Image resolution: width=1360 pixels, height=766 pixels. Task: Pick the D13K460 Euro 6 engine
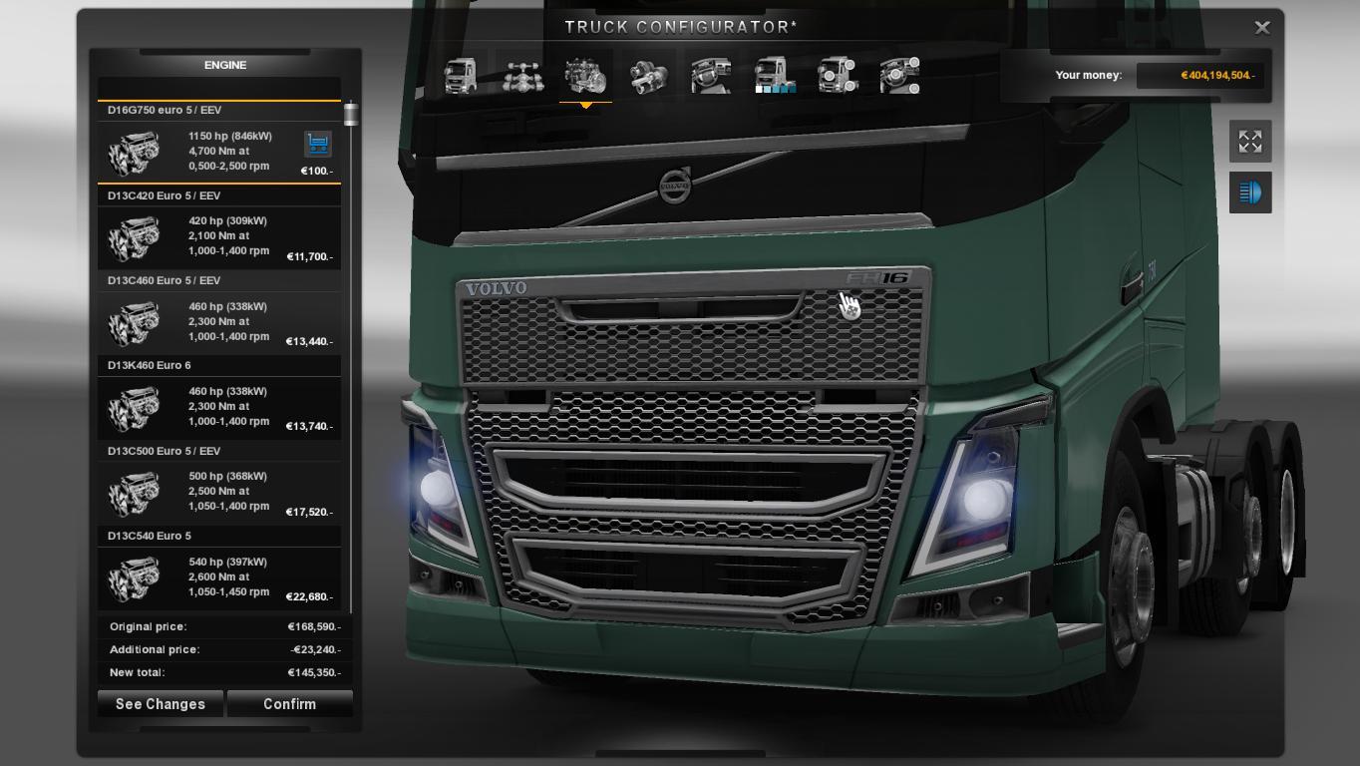click(x=219, y=406)
